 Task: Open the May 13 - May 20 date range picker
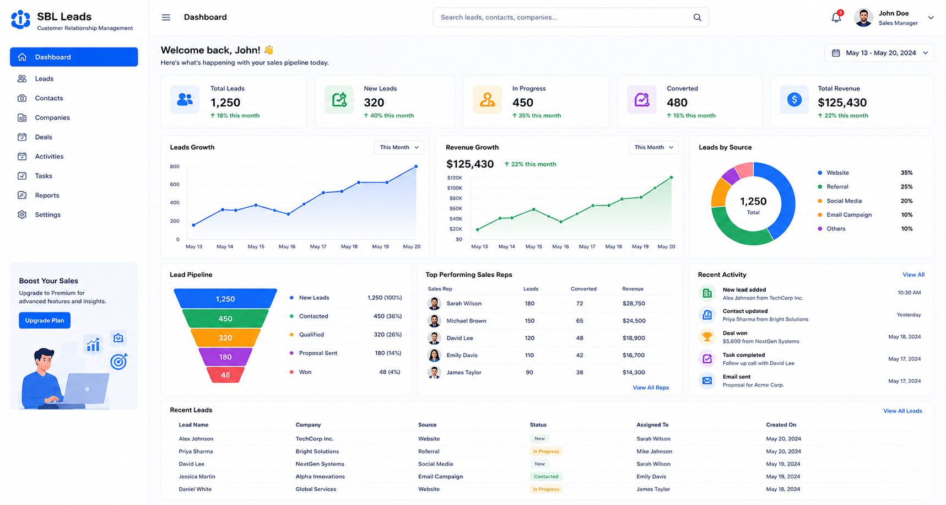(879, 53)
